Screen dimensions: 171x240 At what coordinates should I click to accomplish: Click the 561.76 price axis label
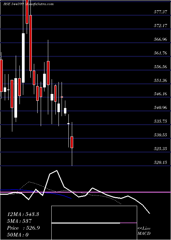point(160,53)
